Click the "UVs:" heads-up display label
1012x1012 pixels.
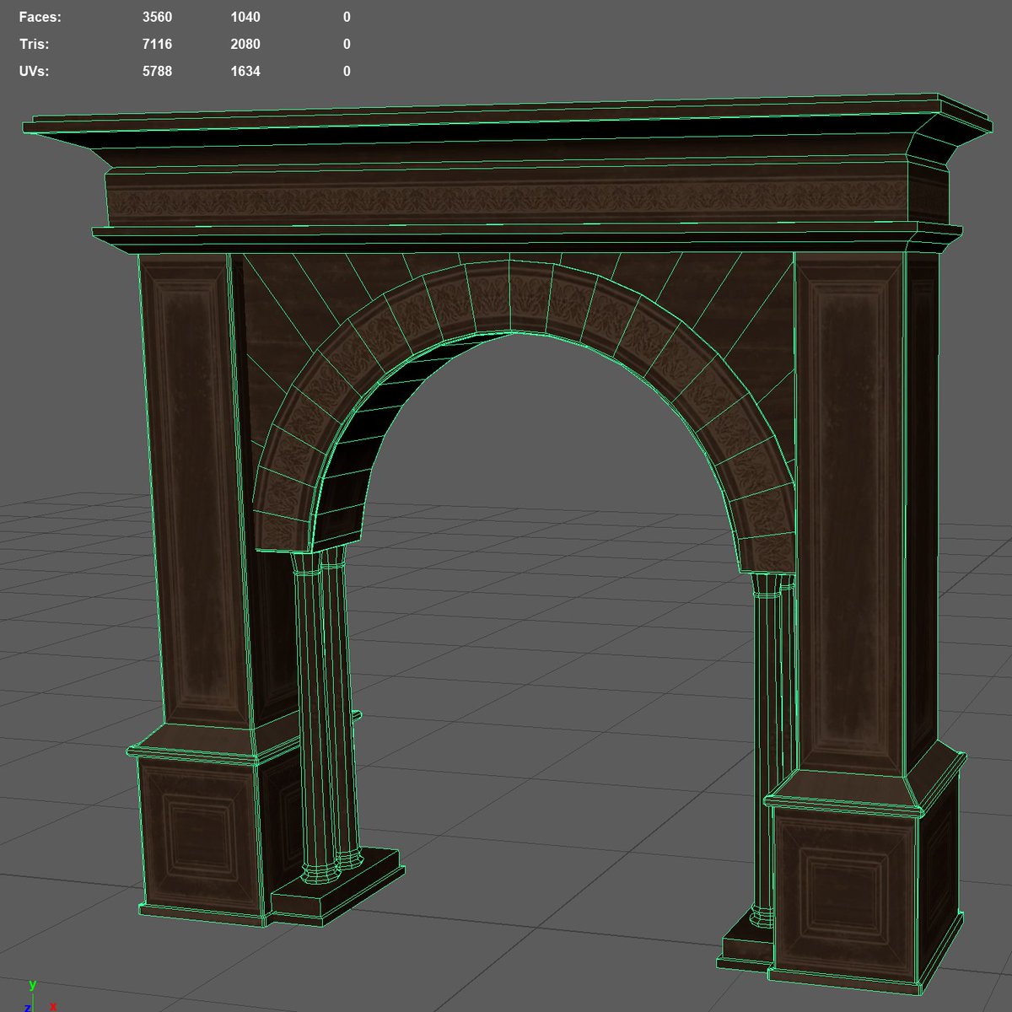(x=34, y=71)
